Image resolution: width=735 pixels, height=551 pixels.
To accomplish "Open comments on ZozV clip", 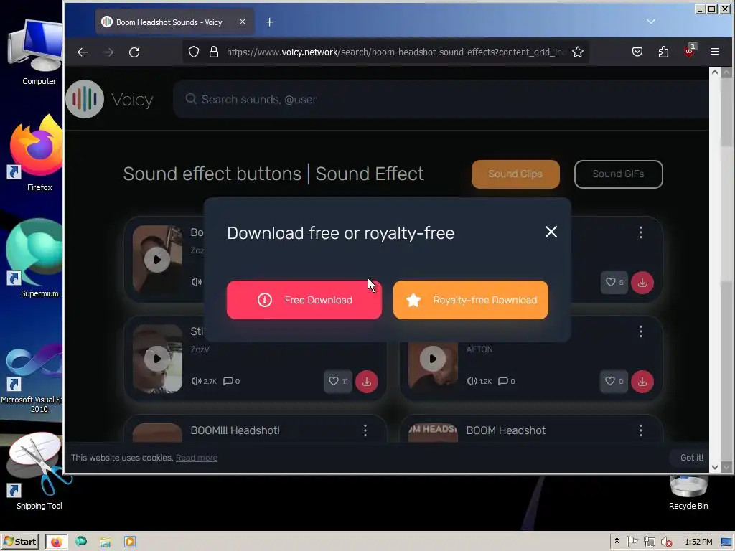I will [x=231, y=381].
